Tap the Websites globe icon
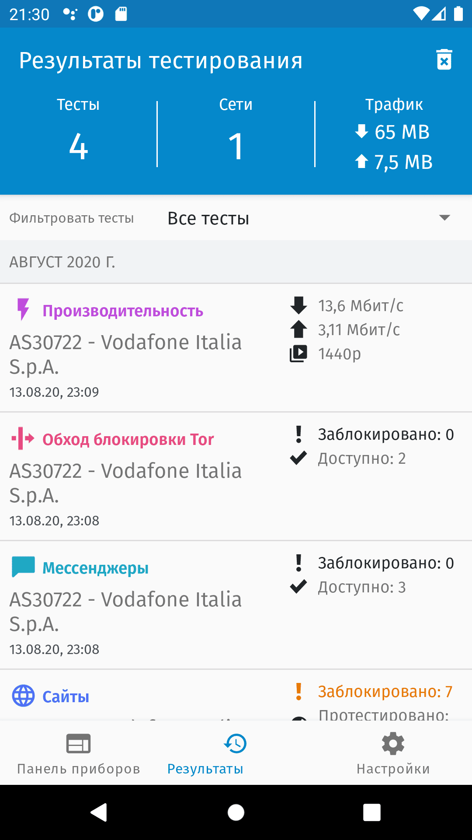 (x=23, y=696)
